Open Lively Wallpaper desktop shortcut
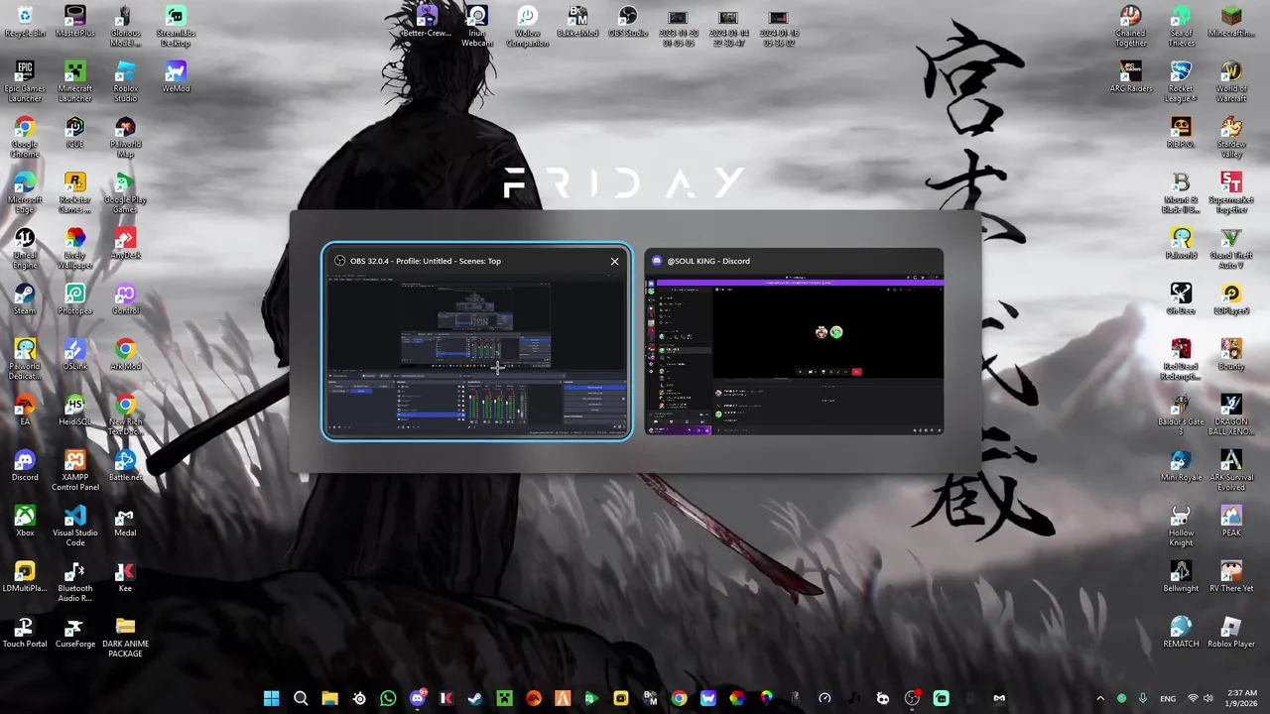This screenshot has height=714, width=1270. pos(74,249)
